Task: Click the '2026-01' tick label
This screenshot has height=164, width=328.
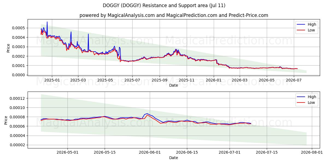Action: pos(214,80)
